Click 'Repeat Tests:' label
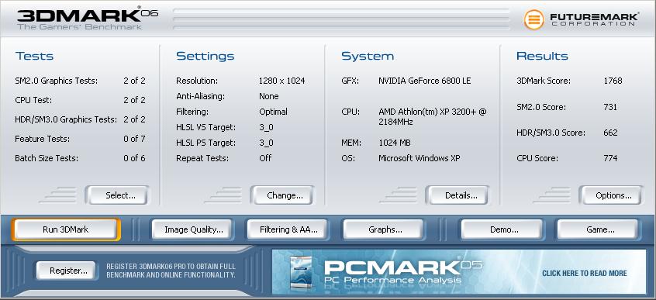Image resolution: width=656 pixels, height=300 pixels. pos(202,158)
